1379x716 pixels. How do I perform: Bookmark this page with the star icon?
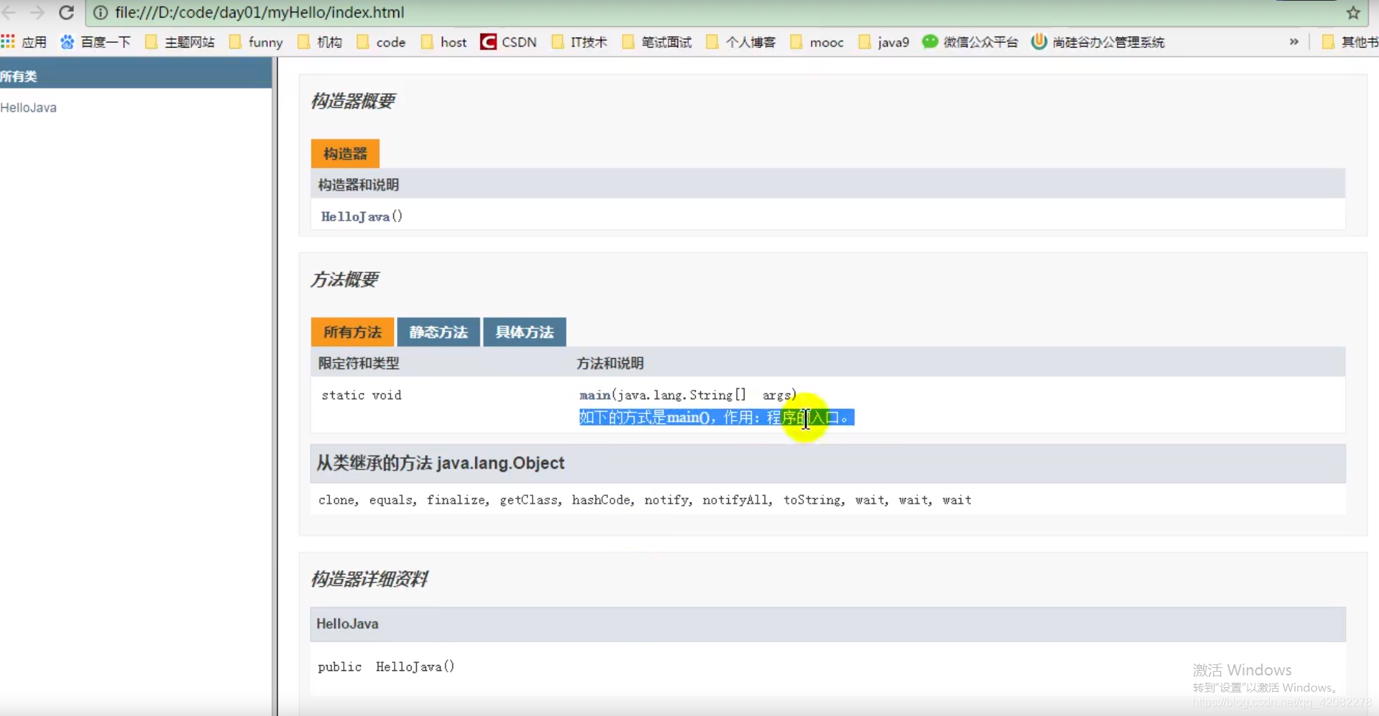[1353, 13]
